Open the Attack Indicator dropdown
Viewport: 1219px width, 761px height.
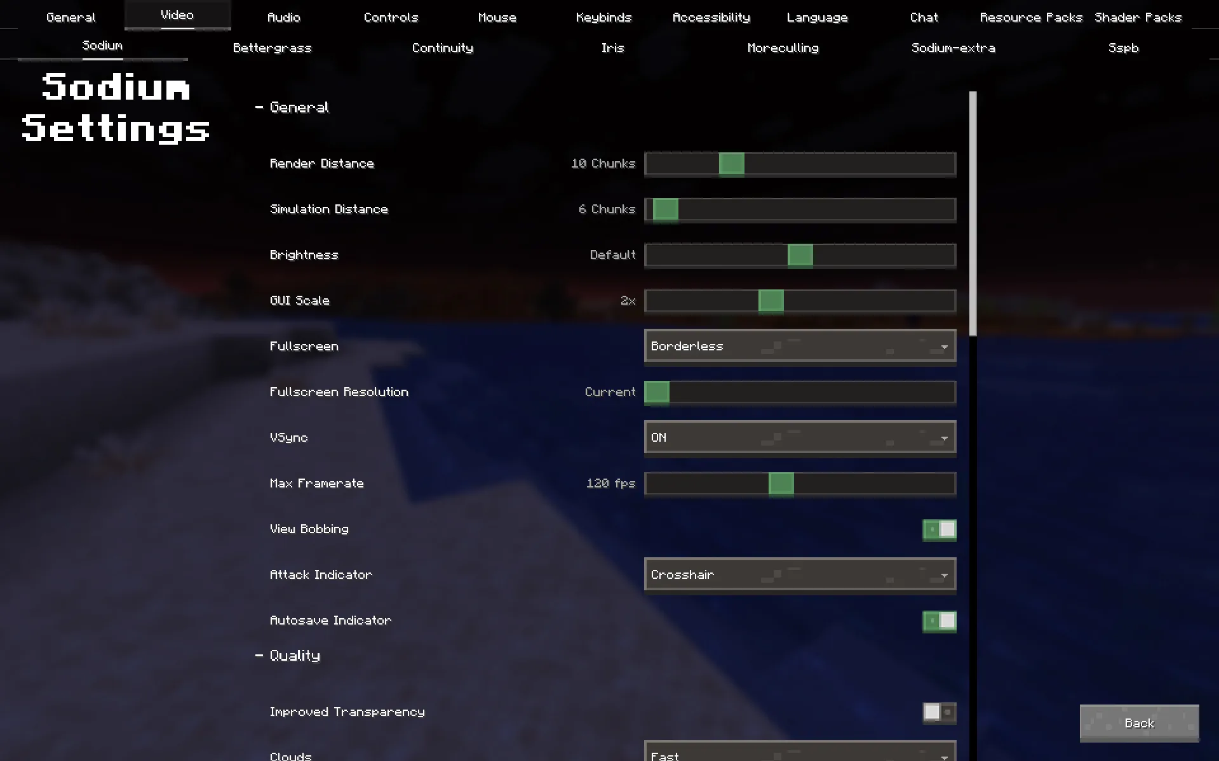coord(800,574)
